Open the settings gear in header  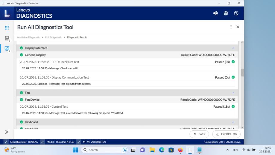[x=226, y=13]
